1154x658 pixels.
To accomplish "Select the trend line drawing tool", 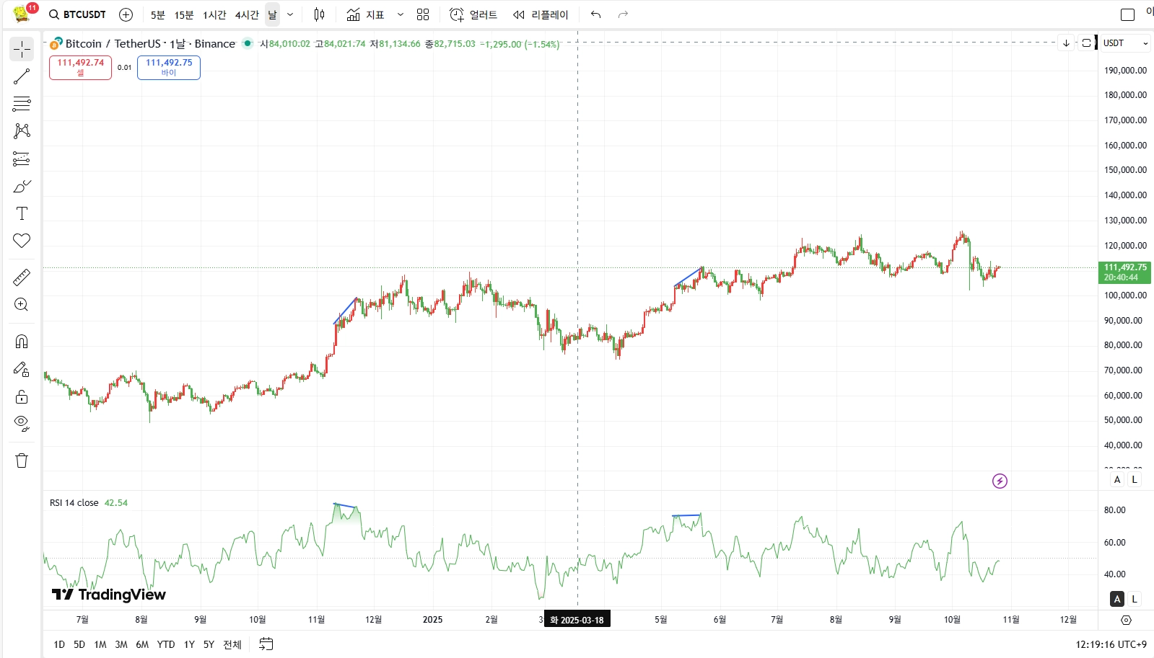I will (x=22, y=76).
